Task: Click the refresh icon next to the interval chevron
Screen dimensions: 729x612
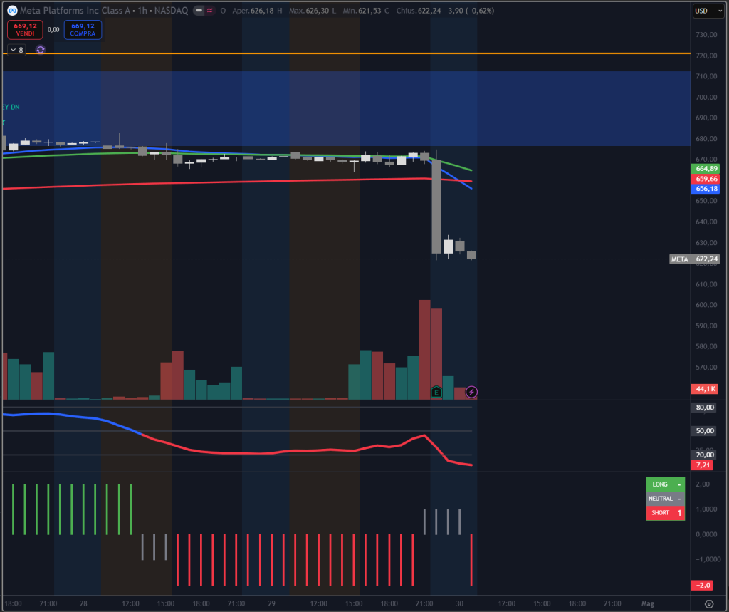Action: point(40,50)
